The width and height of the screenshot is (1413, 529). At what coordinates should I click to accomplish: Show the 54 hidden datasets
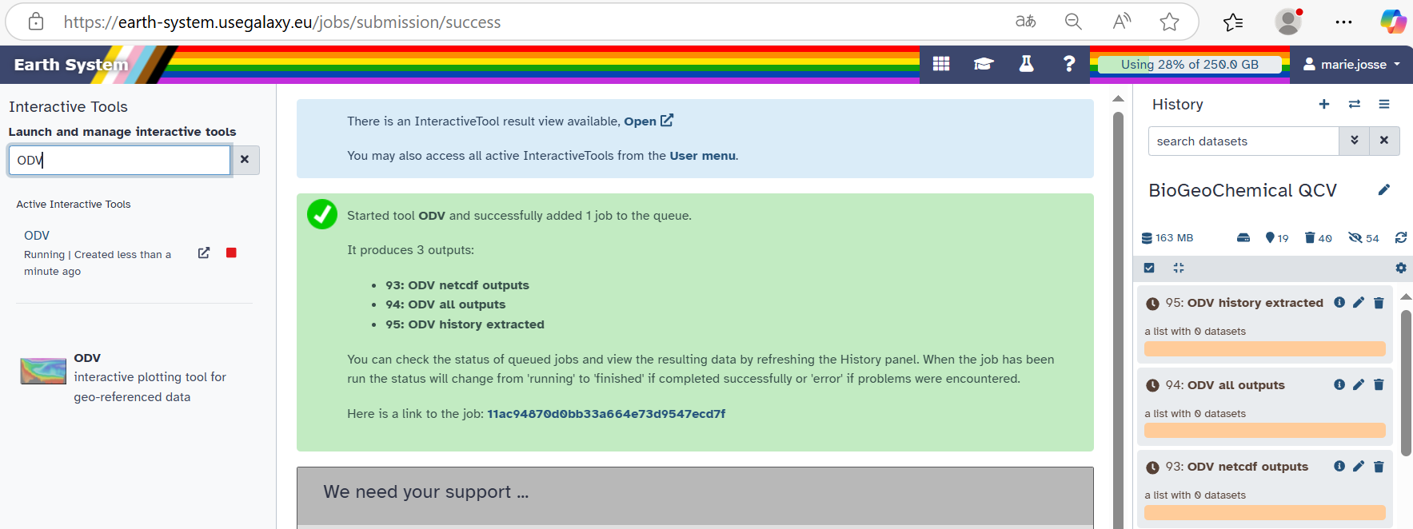[1363, 238]
